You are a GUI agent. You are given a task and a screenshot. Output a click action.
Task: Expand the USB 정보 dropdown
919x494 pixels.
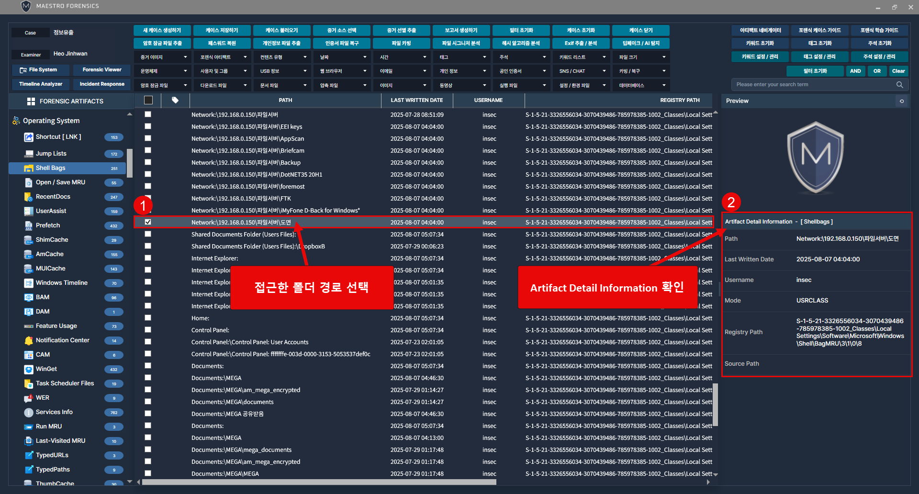click(x=281, y=71)
